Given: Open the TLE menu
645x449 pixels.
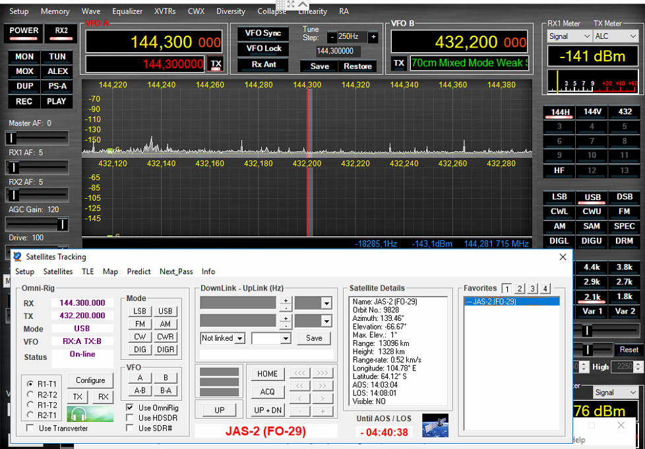Looking at the screenshot, I should pyautogui.click(x=88, y=271).
